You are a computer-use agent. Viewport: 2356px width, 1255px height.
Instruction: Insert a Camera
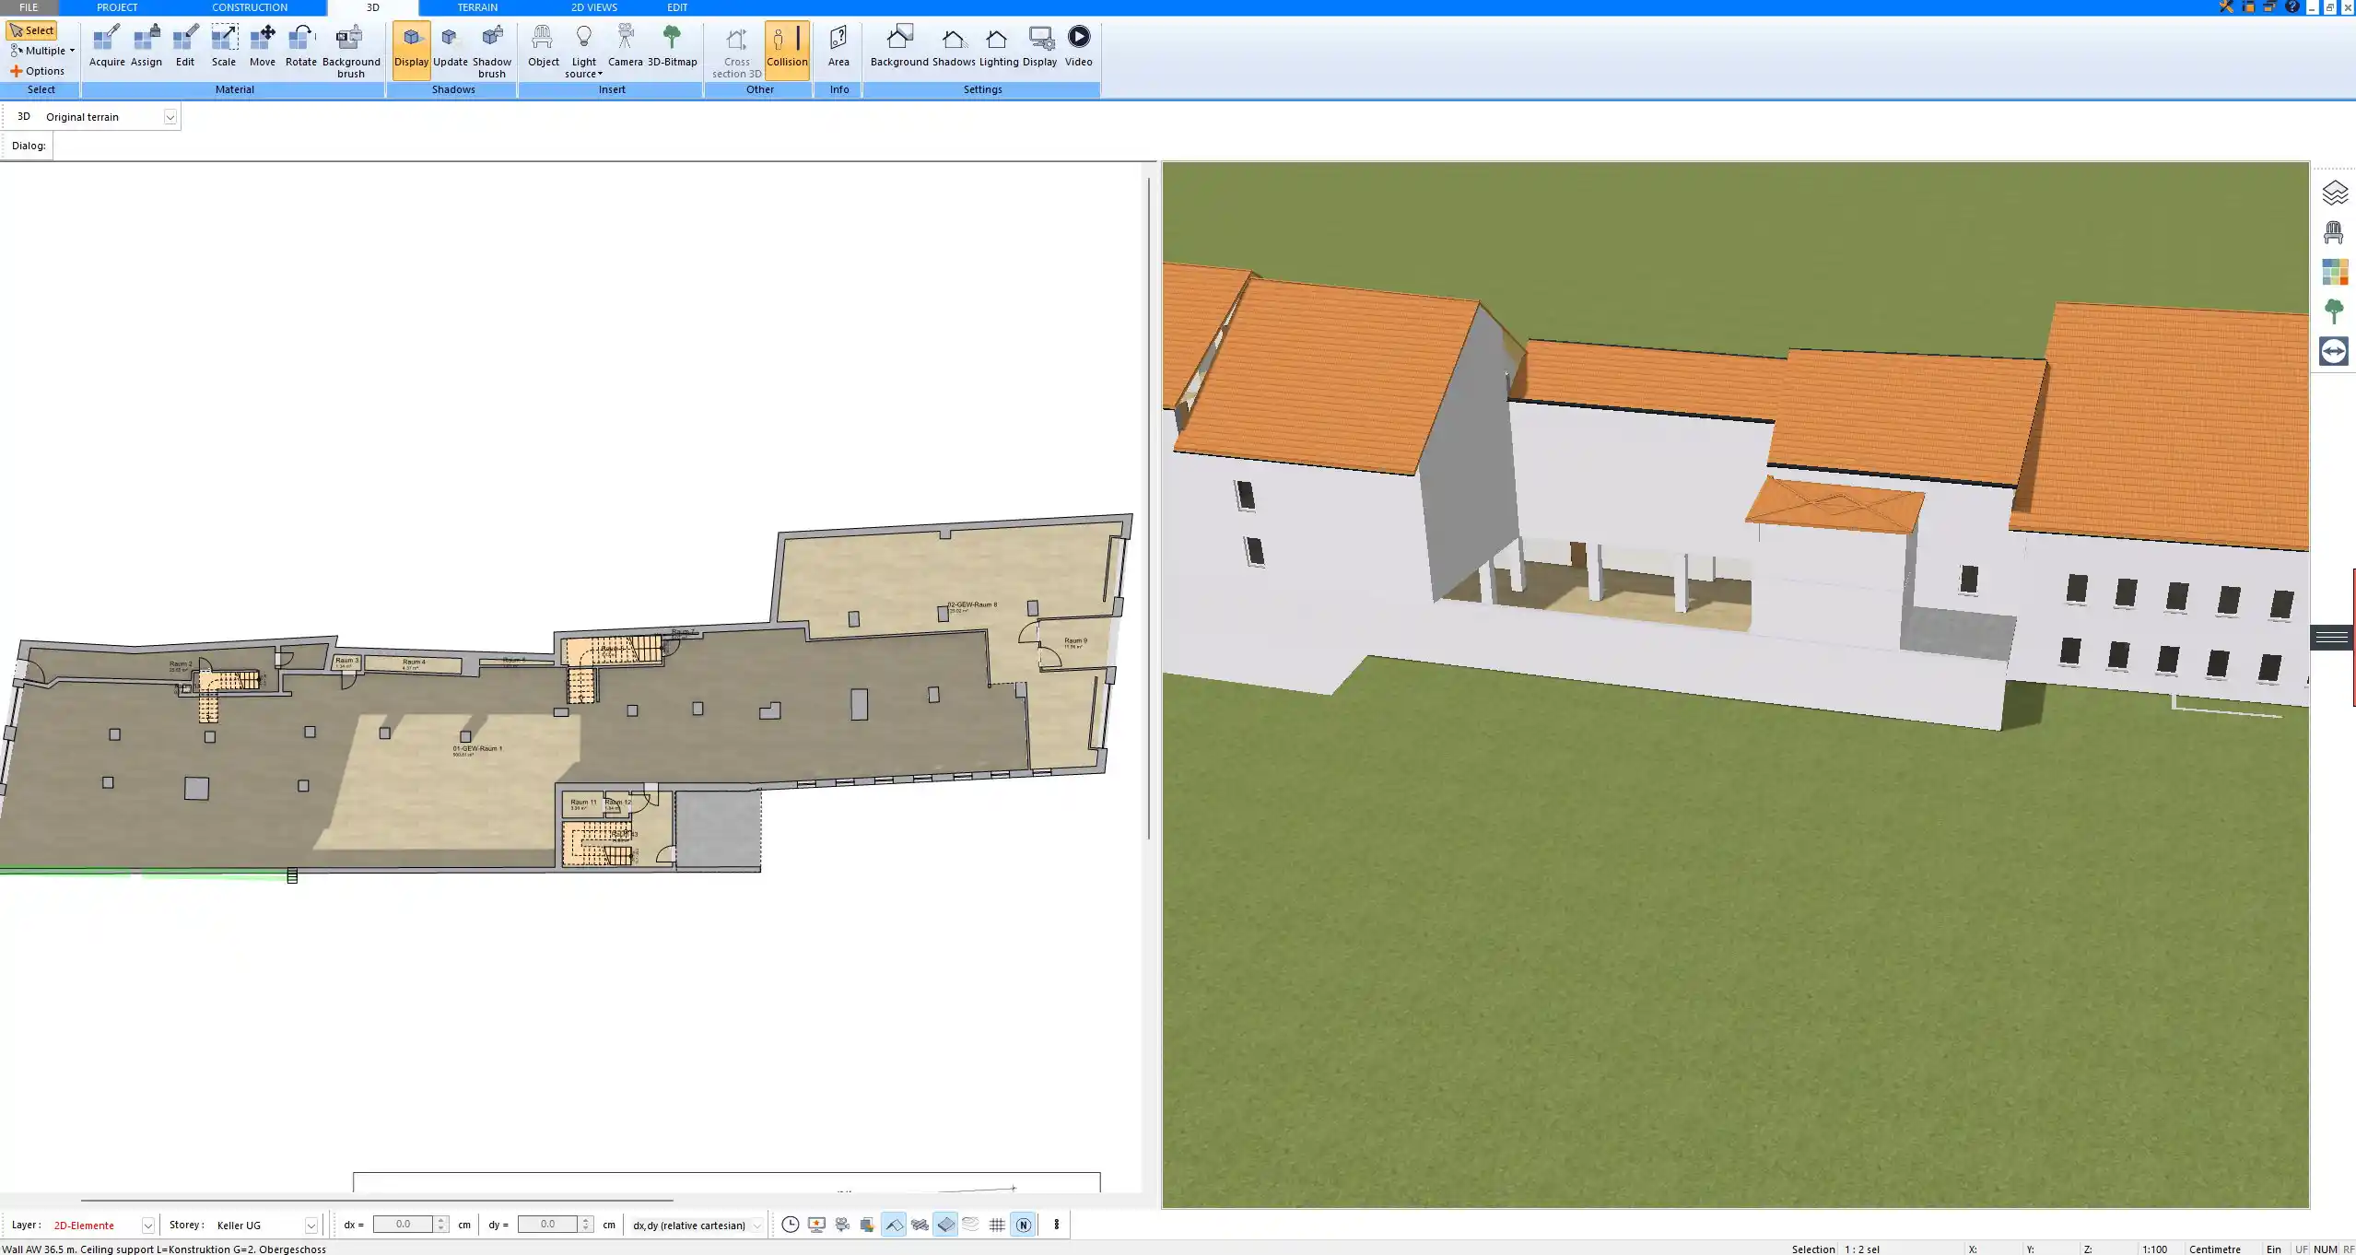click(x=626, y=46)
